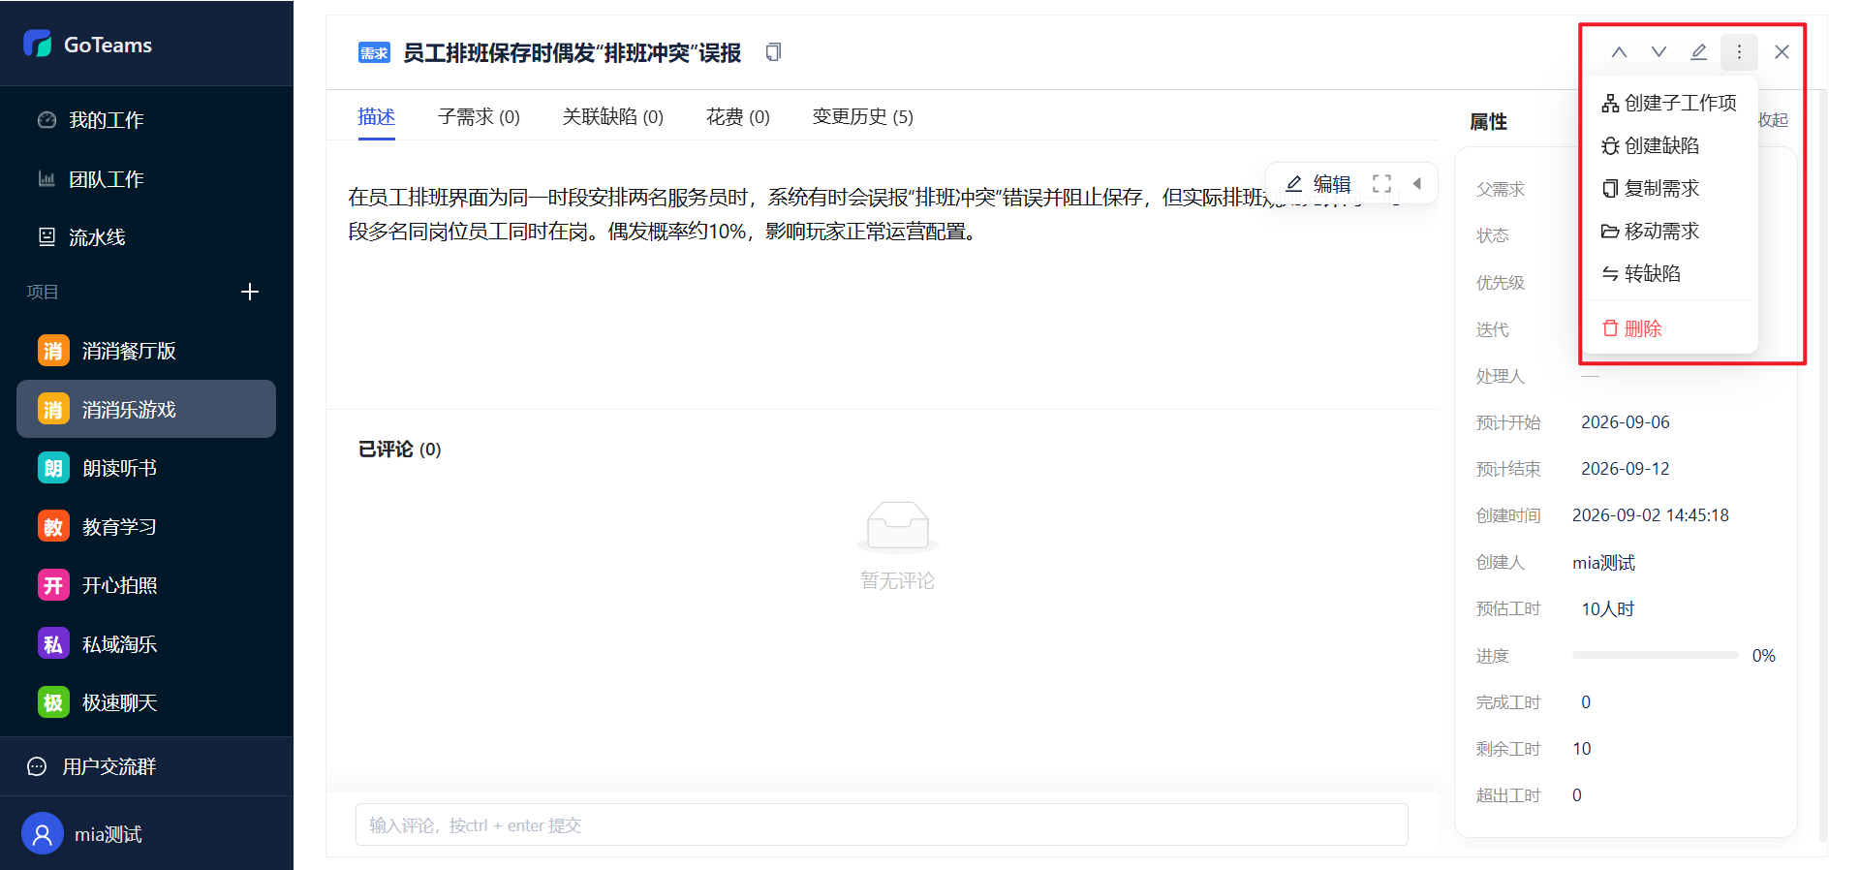Click the GoTeams logo icon
This screenshot has height=870, width=1860.
pos(38,44)
